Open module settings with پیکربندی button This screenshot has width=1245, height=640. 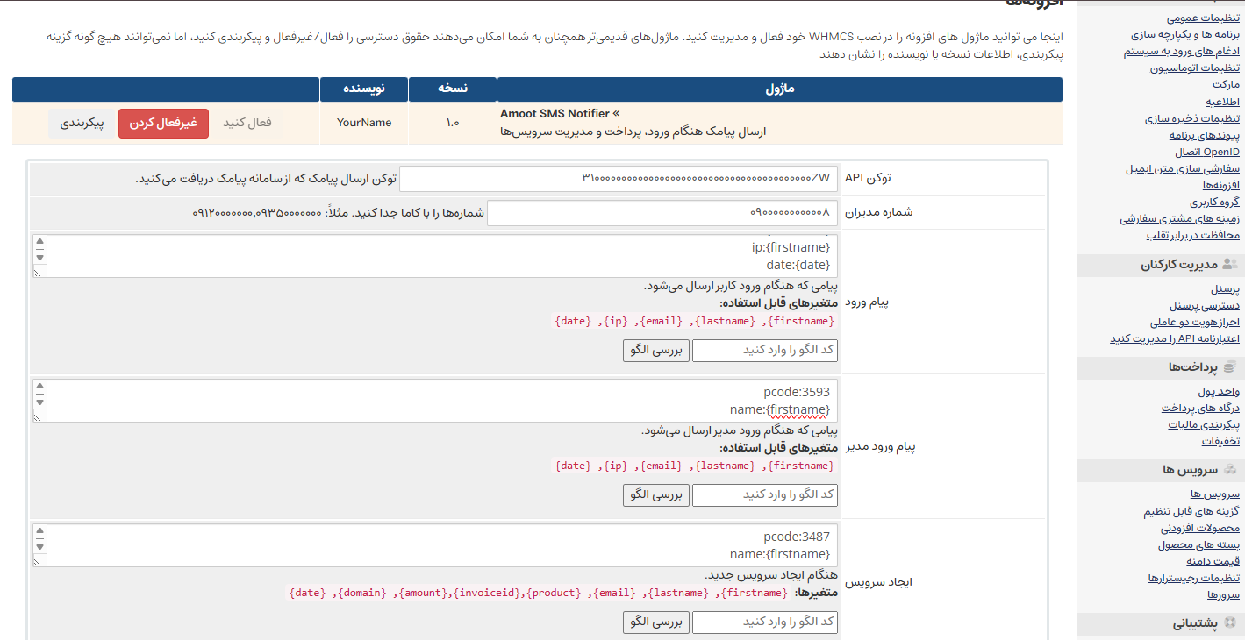tap(82, 123)
